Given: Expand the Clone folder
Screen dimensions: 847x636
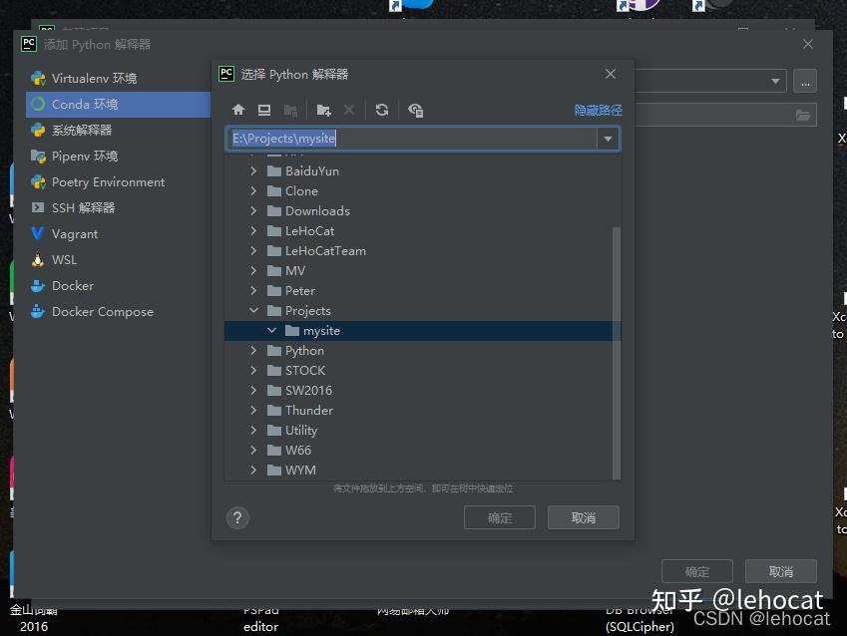Looking at the screenshot, I should [x=253, y=190].
